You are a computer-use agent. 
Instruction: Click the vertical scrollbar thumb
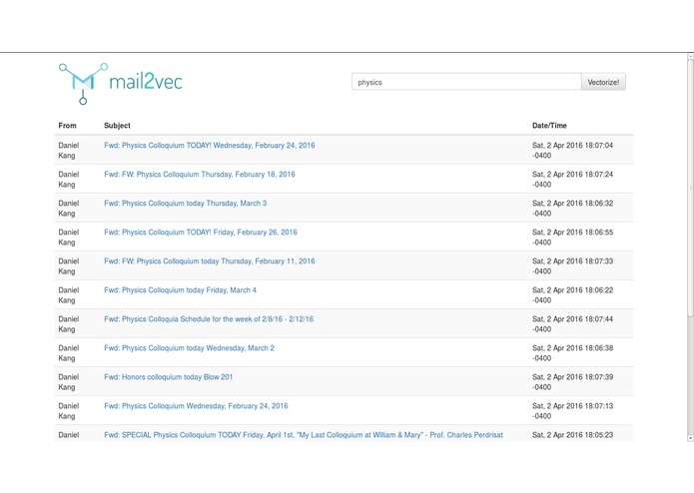click(x=690, y=188)
